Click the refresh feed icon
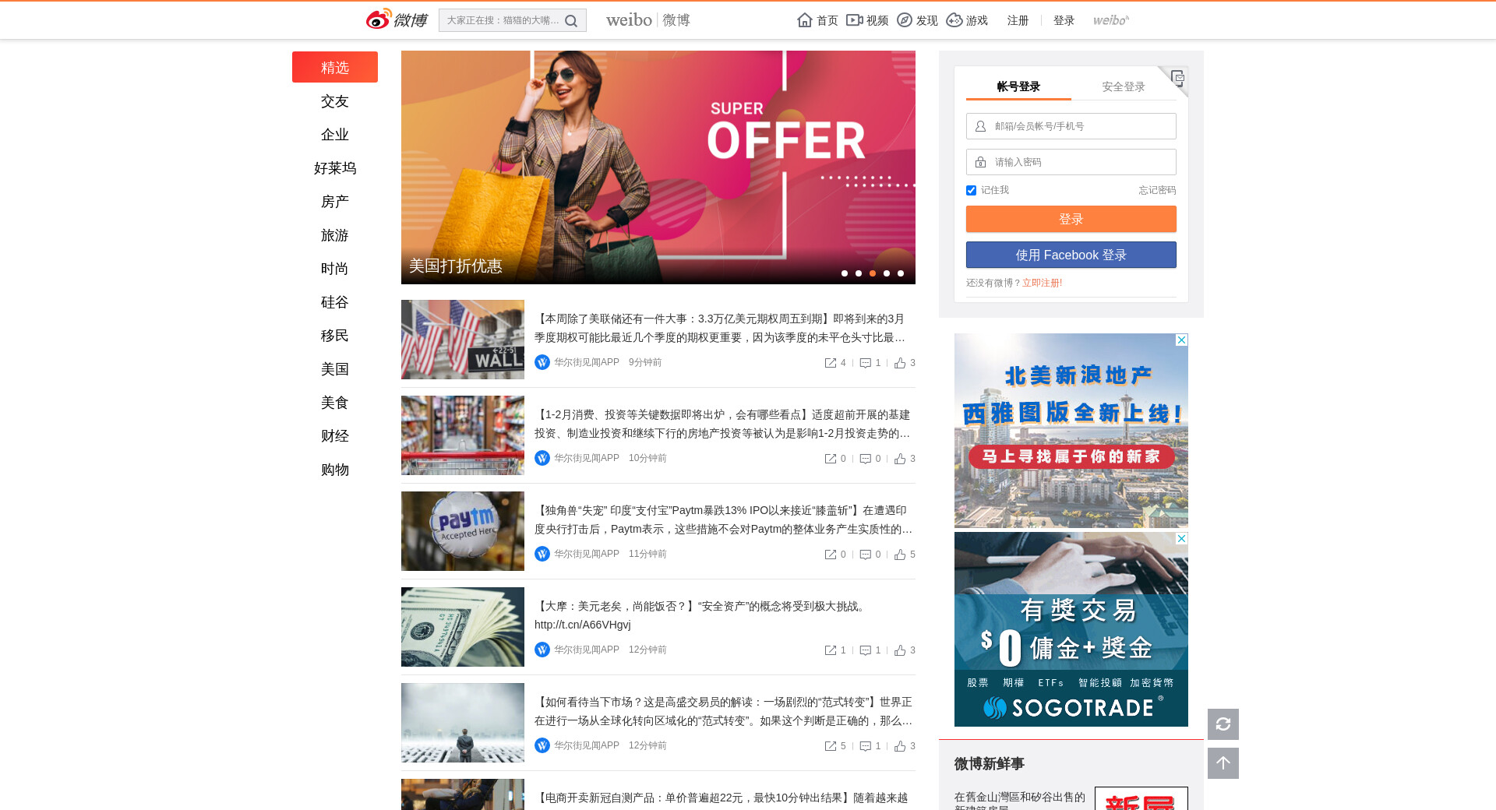This screenshot has height=810, width=1496. coord(1223,724)
